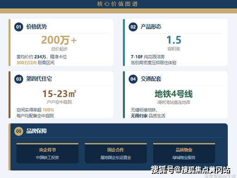Open the 交通配套 card title
Screen dimensions: 237x178
pos(151,79)
